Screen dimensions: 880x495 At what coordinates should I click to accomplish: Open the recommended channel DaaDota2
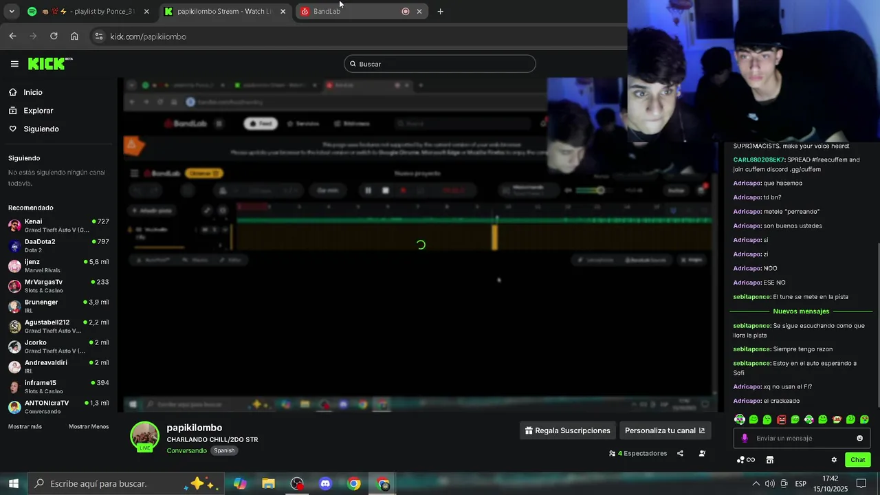58,245
